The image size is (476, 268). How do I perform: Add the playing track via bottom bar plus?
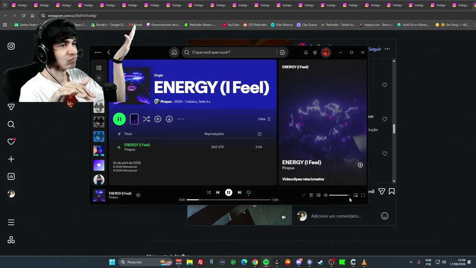(138, 195)
